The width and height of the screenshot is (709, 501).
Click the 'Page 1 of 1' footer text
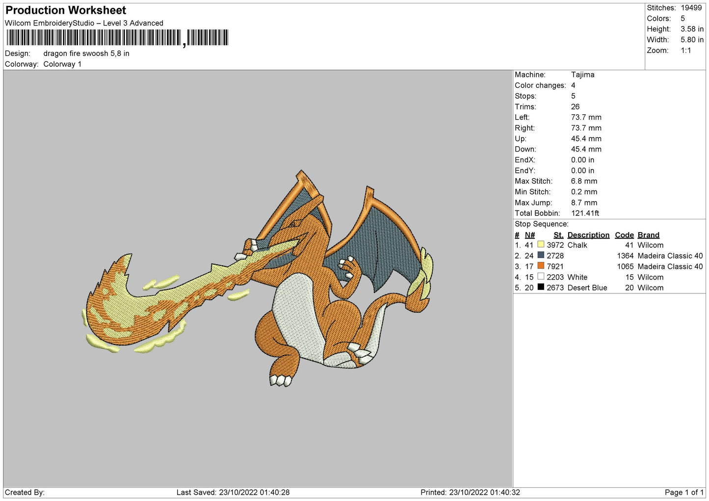coord(684,492)
